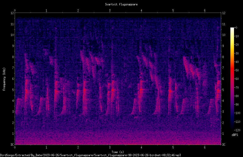
Task: Click the '1' tick on top time axis
Action: (46, 11)
